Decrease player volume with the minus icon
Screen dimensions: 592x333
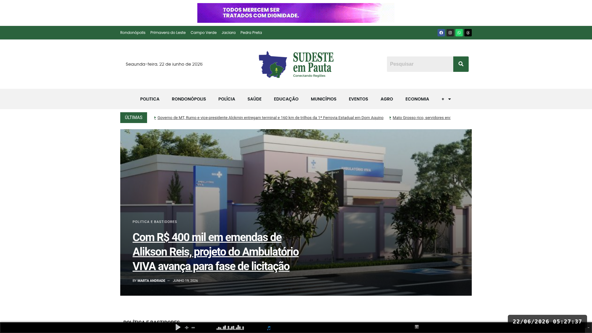click(193, 328)
